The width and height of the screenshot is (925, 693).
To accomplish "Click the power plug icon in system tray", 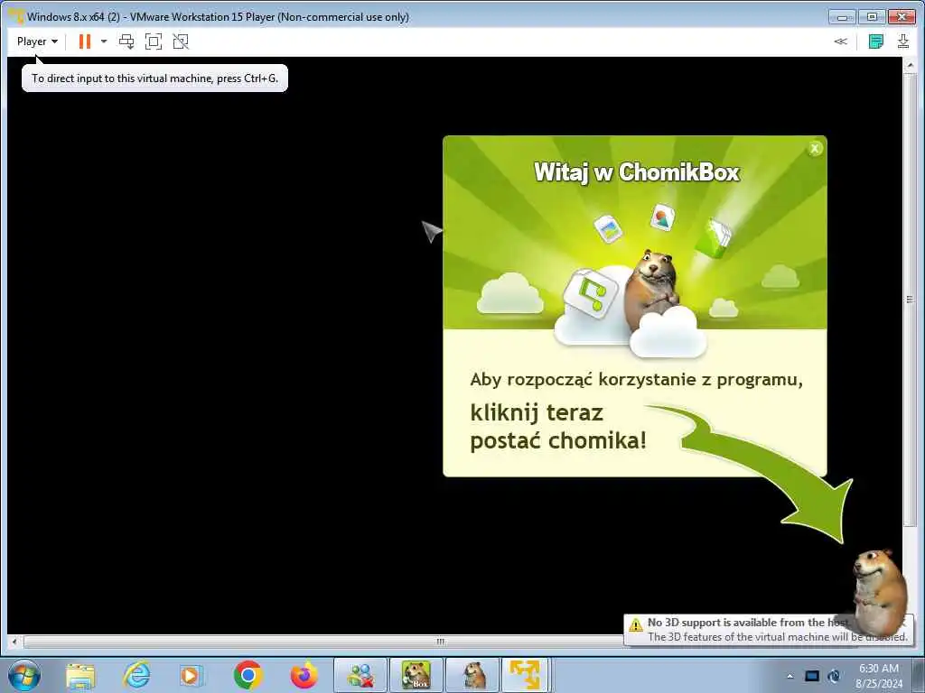I will coord(834,676).
